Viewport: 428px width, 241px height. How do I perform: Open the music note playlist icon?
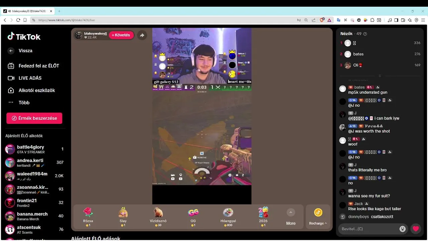tap(390, 20)
